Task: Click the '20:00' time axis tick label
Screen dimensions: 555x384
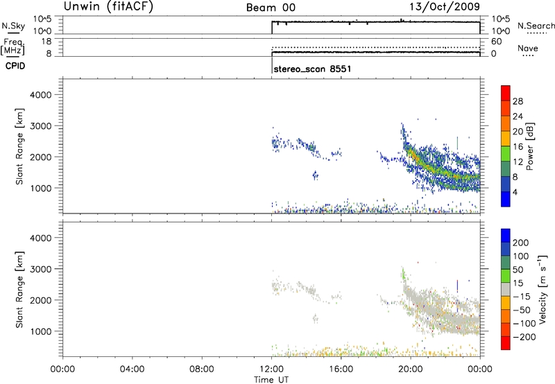Action: (411, 369)
